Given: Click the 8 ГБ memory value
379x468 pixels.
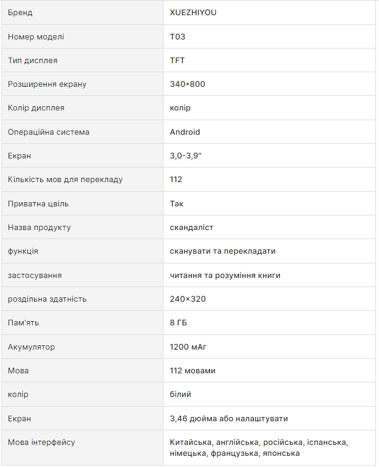Looking at the screenshot, I should tap(178, 322).
